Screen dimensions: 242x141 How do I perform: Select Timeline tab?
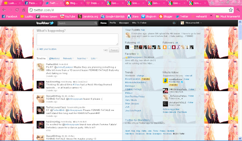[x=41, y=58]
